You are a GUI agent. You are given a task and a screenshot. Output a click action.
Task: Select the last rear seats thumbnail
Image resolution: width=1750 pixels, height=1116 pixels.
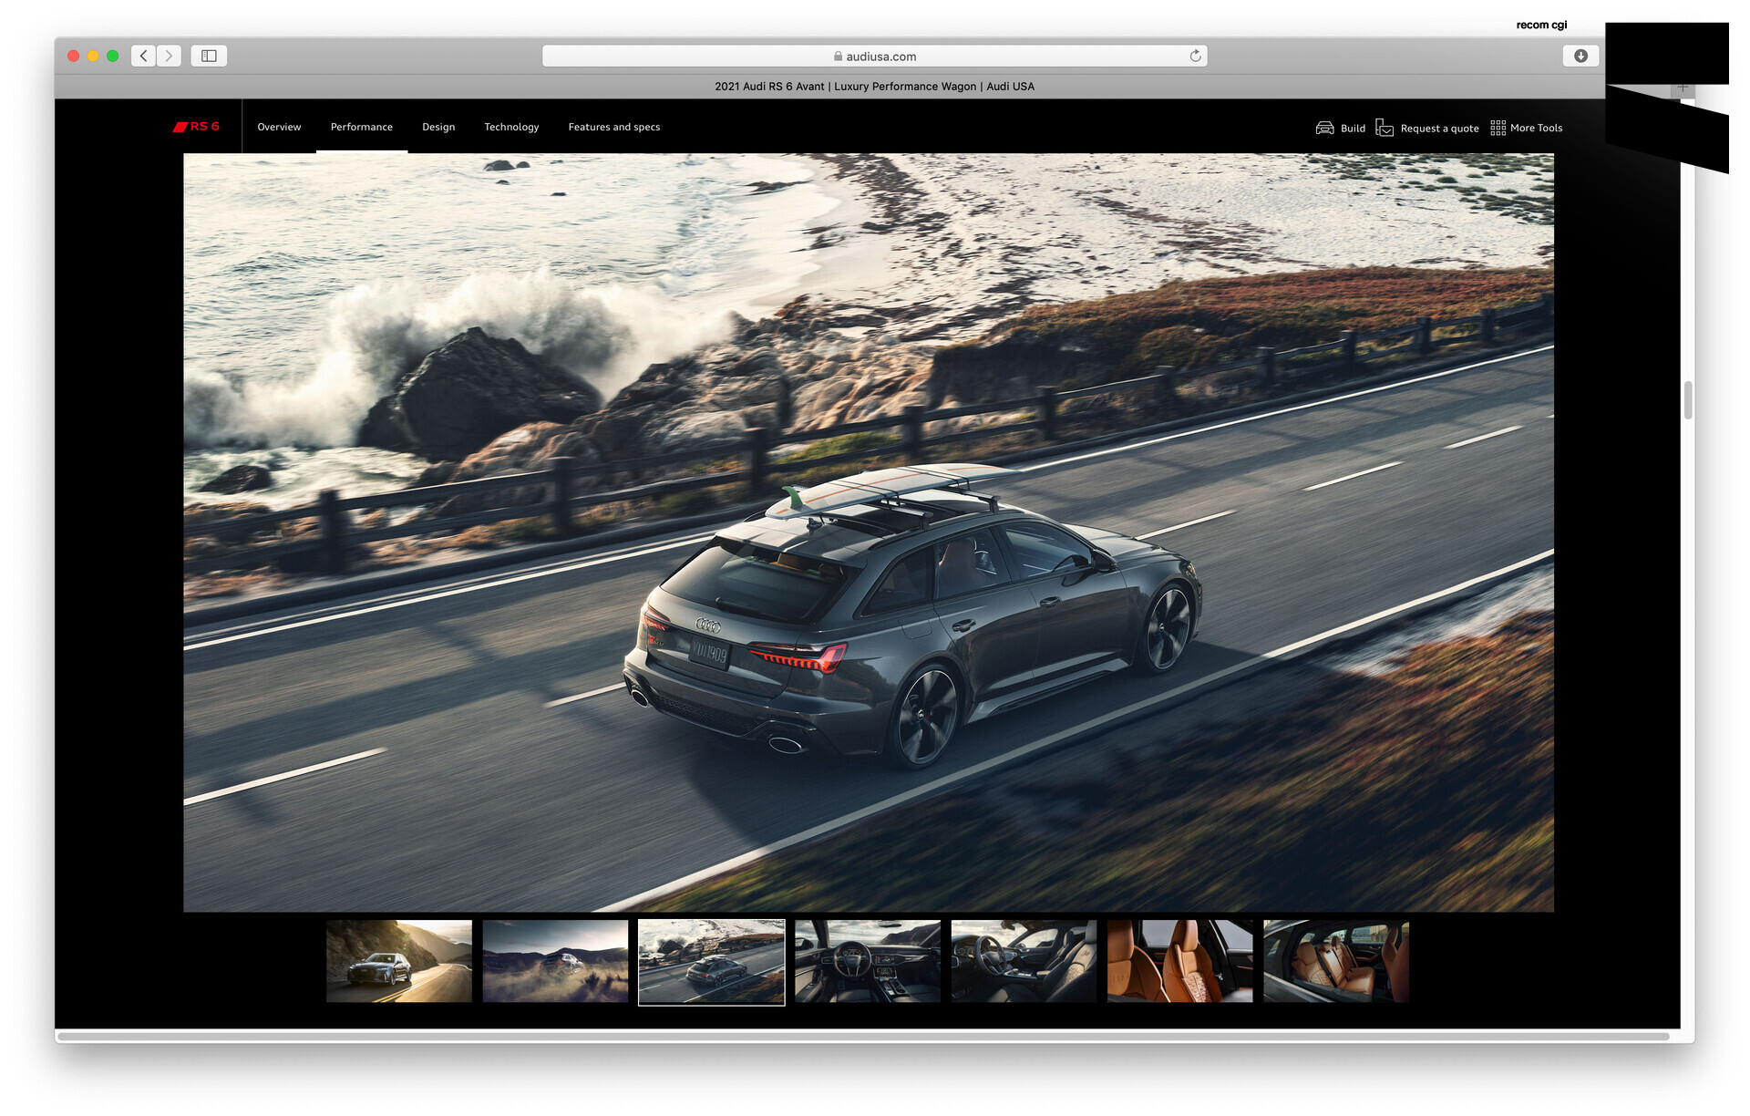tap(1336, 961)
